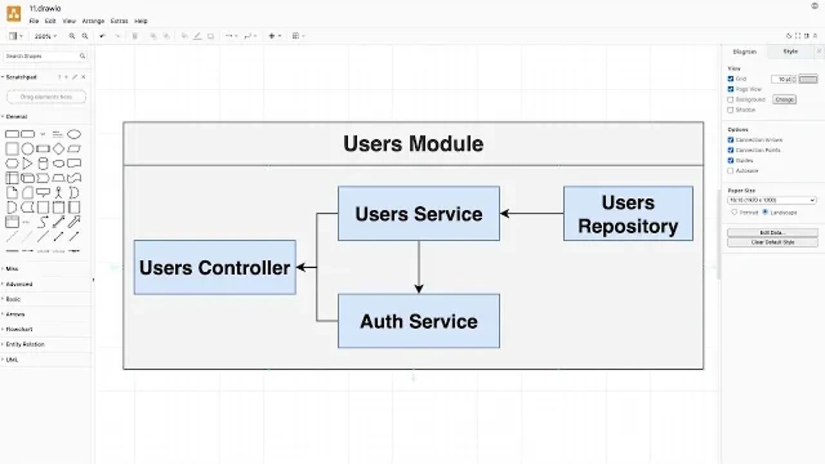
Task: Search shapes with the magnifier icon
Action: tap(82, 56)
